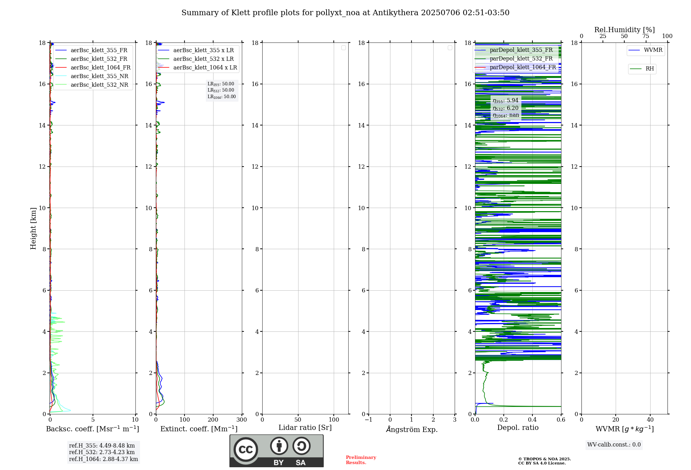This screenshot has height=470, width=691.
Task: Click the Height [km] axis label
Action: point(33,228)
